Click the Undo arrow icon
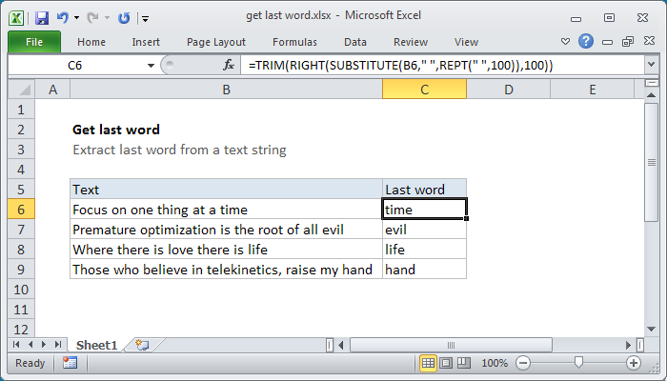Viewport: 667px width, 381px height. (x=62, y=18)
